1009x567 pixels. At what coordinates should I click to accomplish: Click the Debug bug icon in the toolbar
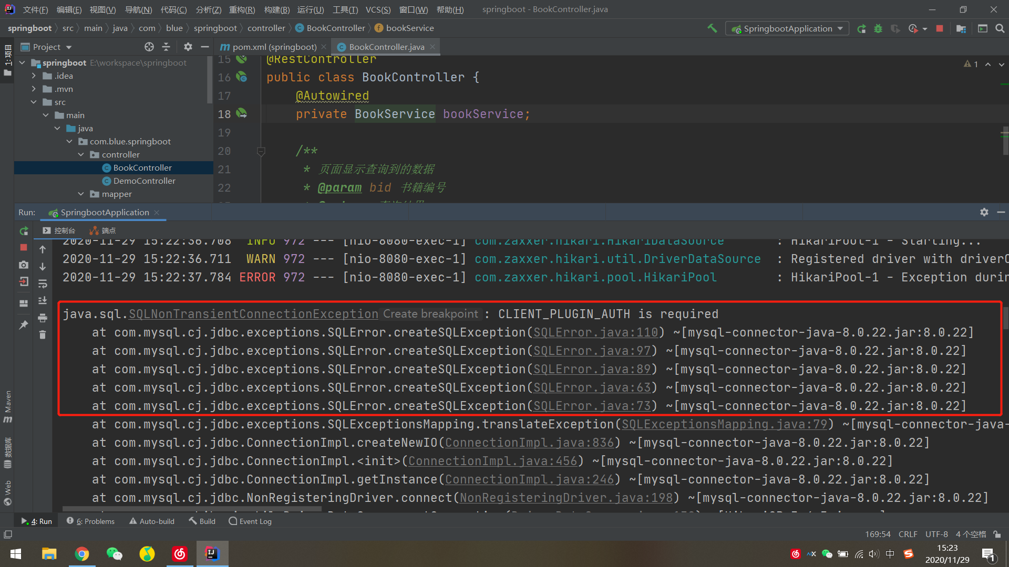[x=878, y=28]
